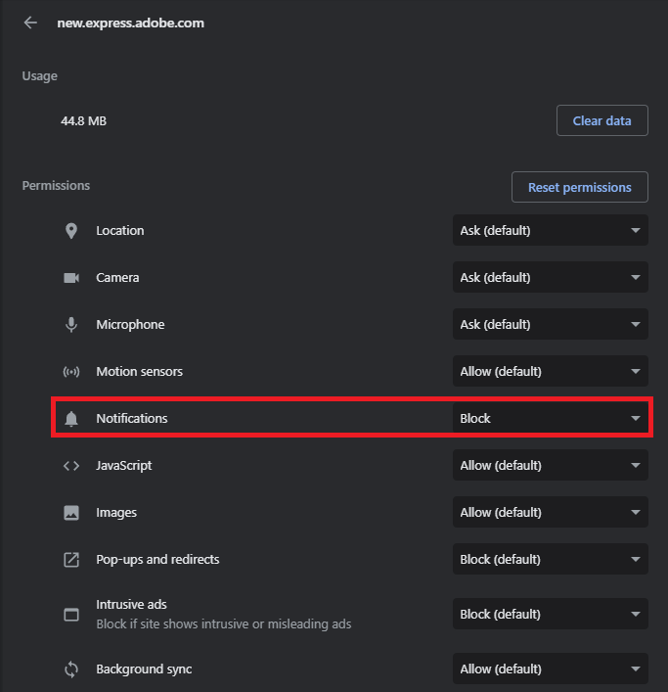Click the Background sync icon
Screen dimensions: 668x692
[x=71, y=669]
